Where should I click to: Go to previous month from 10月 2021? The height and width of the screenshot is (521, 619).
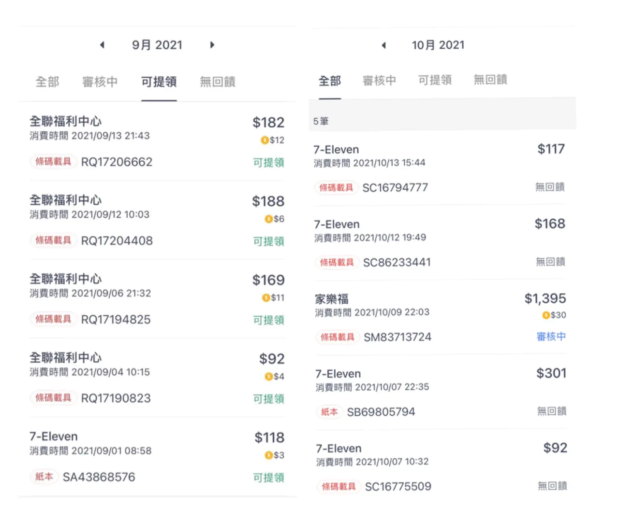pos(383,45)
